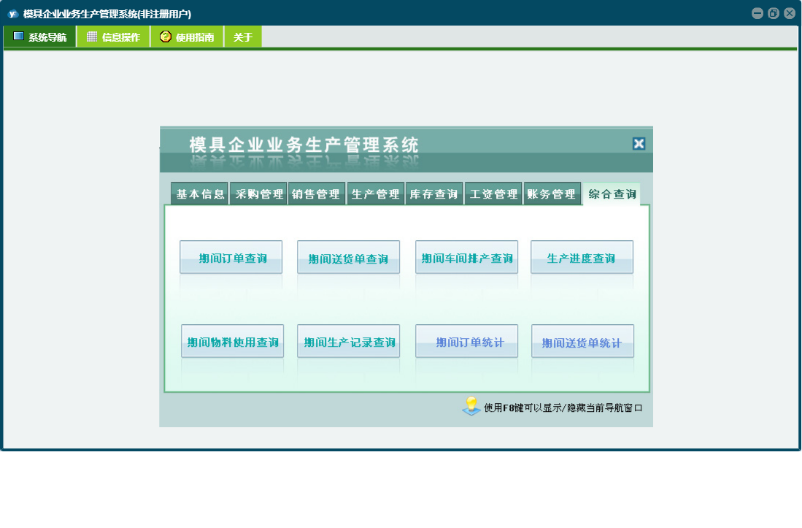
Task: Open 期间生产记录查询
Action: tap(348, 341)
